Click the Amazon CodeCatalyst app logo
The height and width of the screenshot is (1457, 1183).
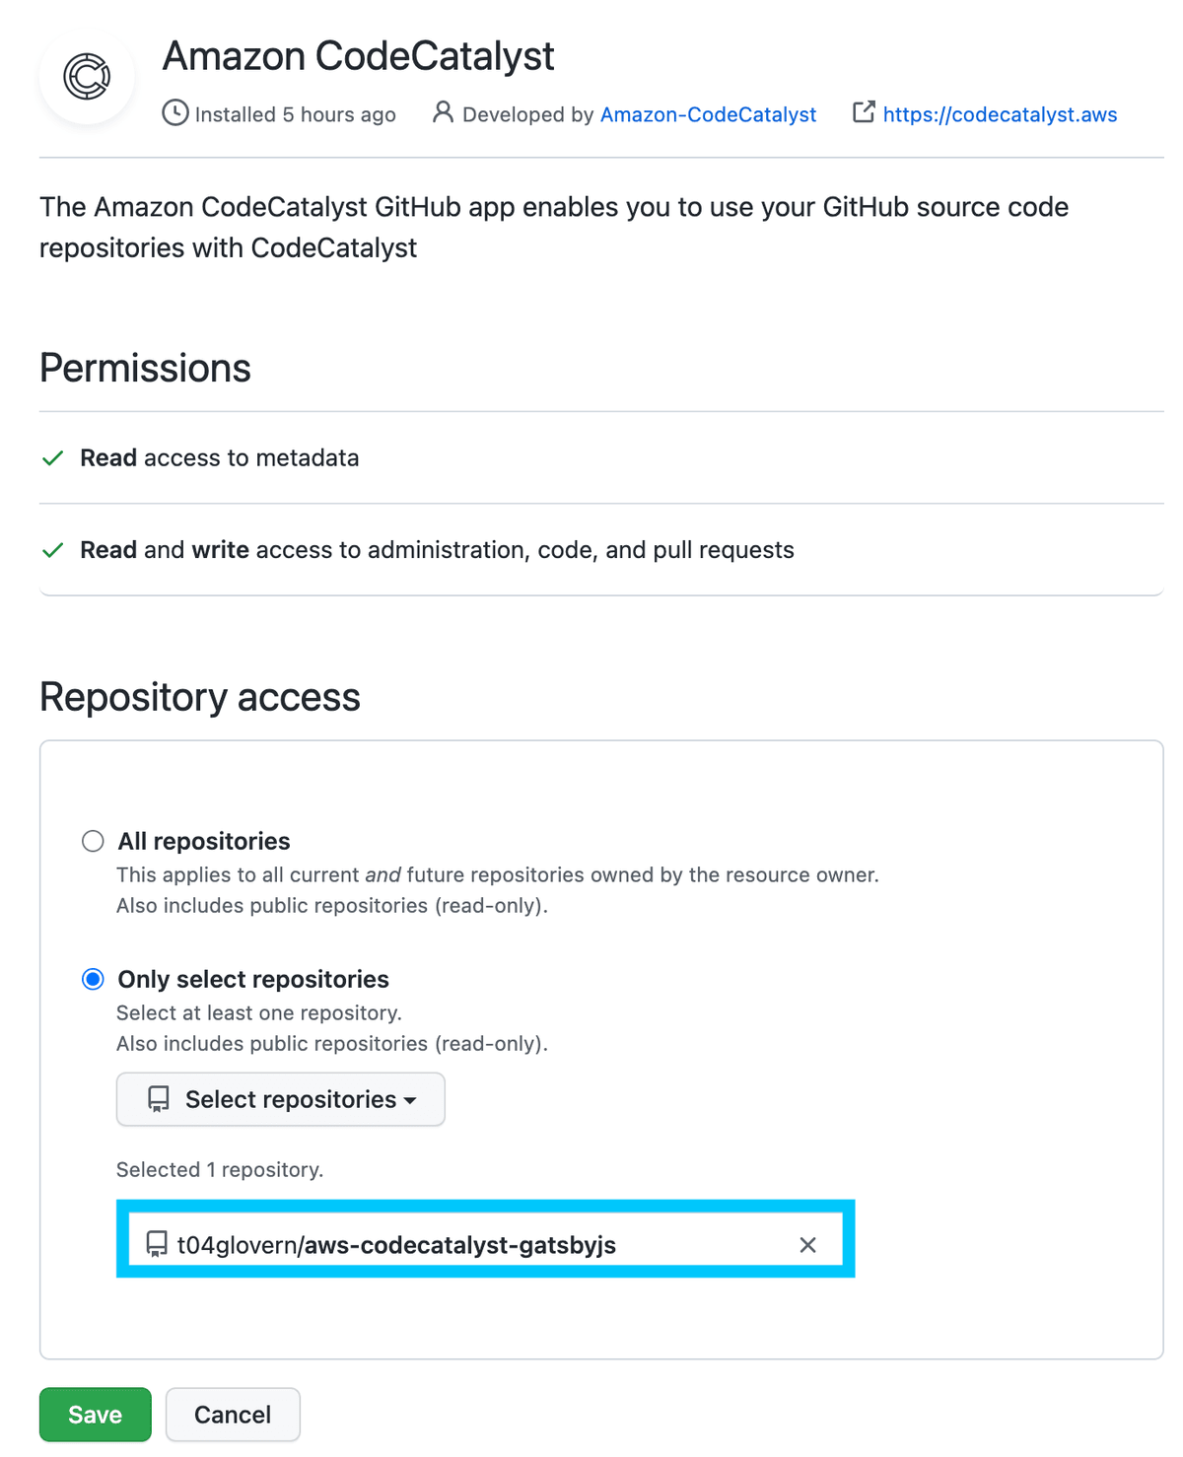87,77
